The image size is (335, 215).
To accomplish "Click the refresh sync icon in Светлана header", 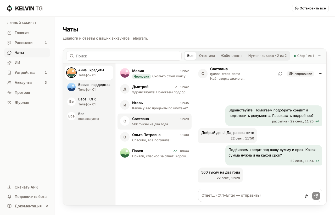I will pyautogui.click(x=280, y=74).
